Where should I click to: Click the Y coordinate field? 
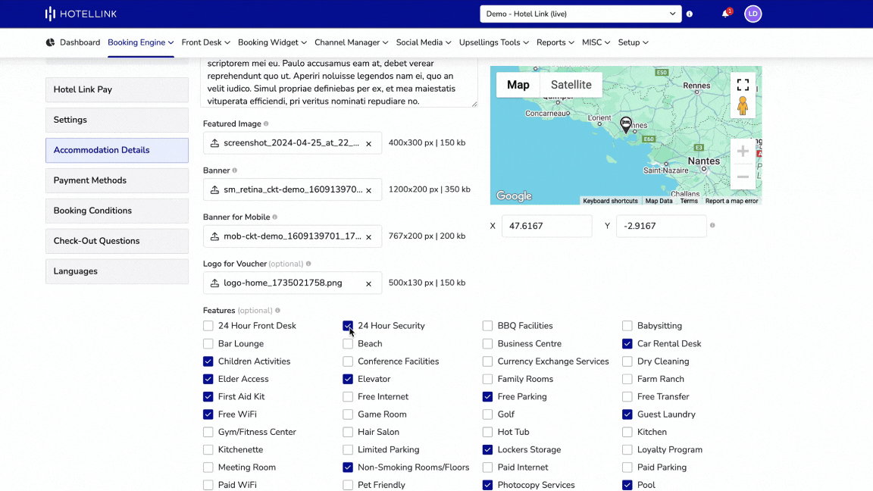pyautogui.click(x=662, y=226)
